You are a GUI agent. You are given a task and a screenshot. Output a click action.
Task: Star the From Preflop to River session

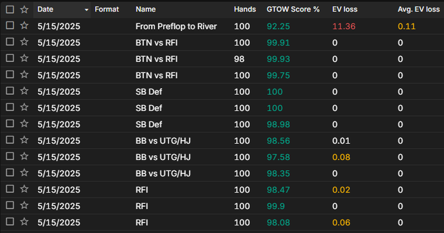click(24, 26)
